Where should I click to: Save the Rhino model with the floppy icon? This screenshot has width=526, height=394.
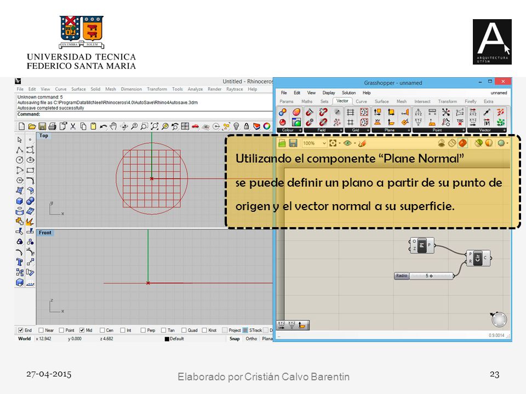tap(42, 126)
